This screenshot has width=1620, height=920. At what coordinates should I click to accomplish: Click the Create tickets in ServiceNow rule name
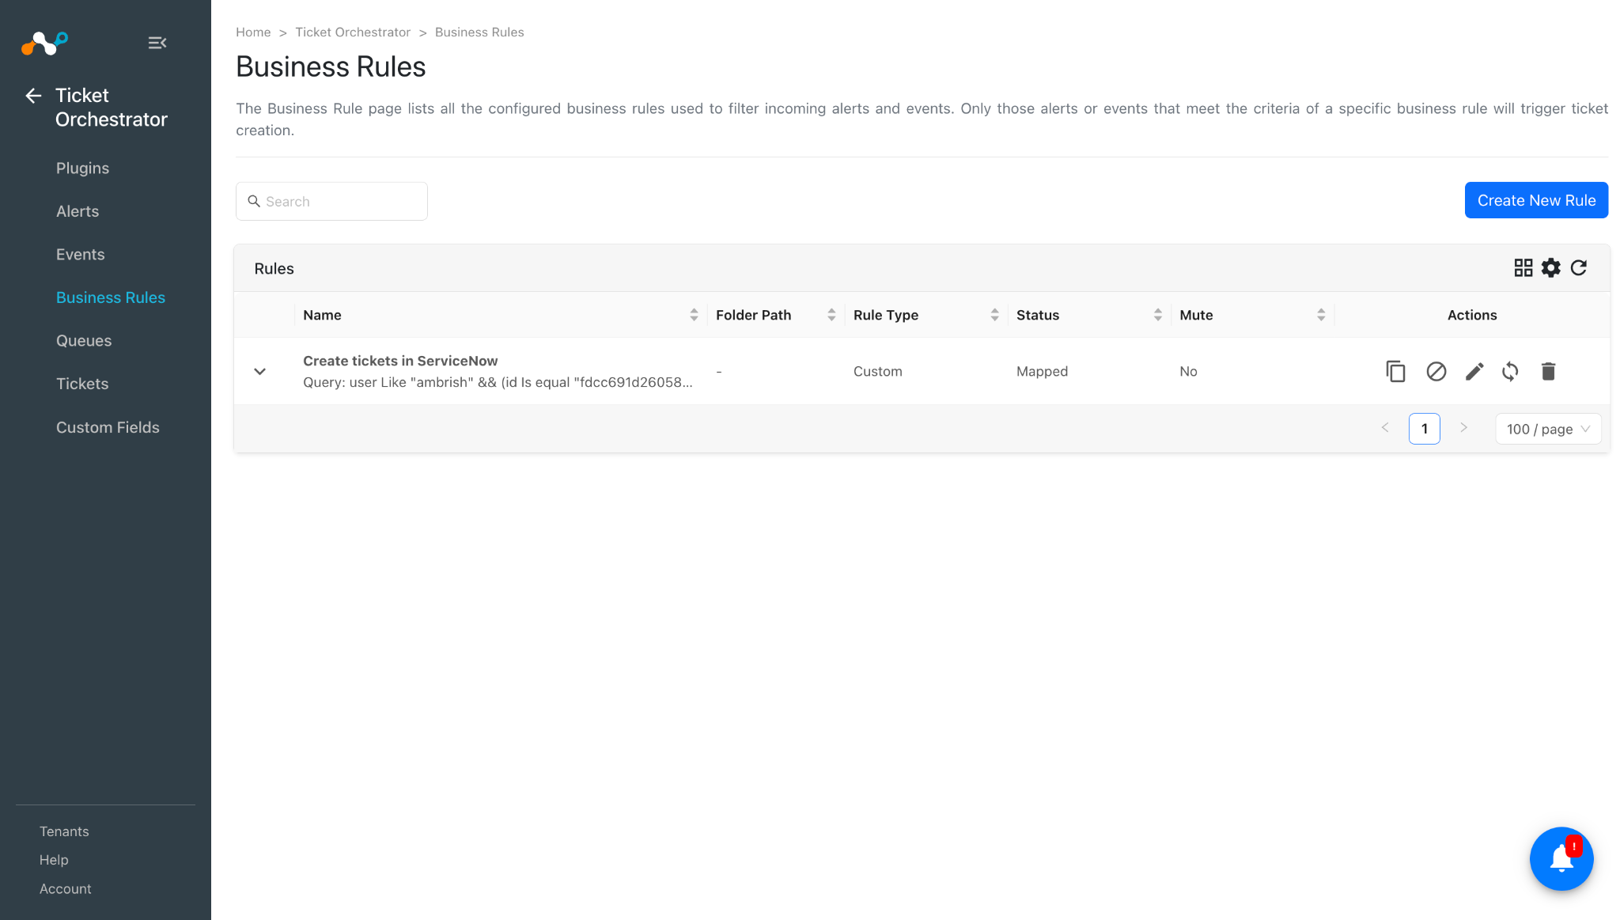coord(400,361)
